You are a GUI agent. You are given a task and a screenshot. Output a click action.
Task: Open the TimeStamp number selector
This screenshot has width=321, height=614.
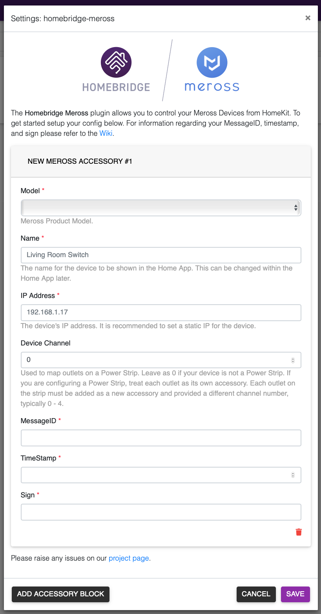pyautogui.click(x=293, y=475)
